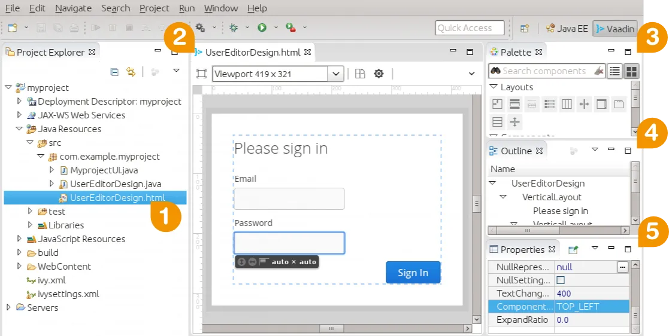
Task: Switch Palette to grid icon view
Action: (631, 71)
